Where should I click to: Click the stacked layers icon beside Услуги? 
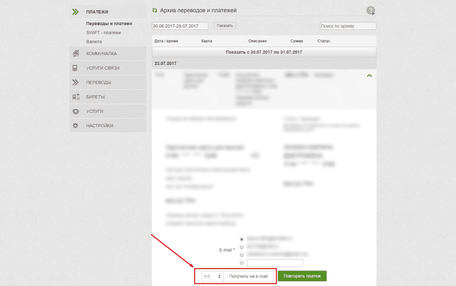(x=76, y=111)
